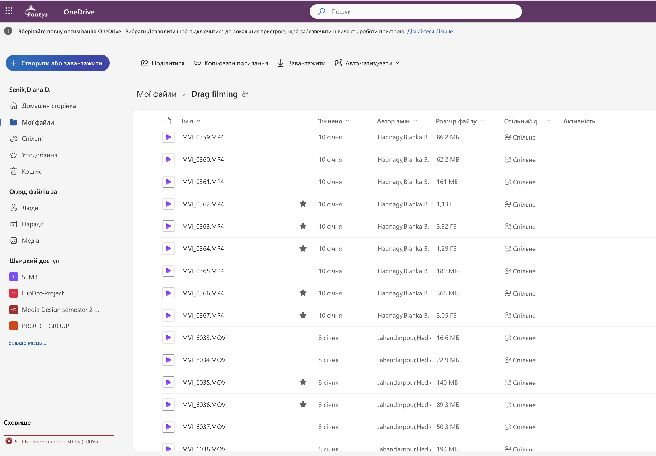Click shared-folder people icon next to Drag filming
Screen dimensions: 656x456
click(x=245, y=94)
